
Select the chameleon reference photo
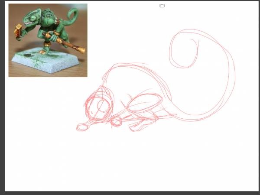(48, 40)
